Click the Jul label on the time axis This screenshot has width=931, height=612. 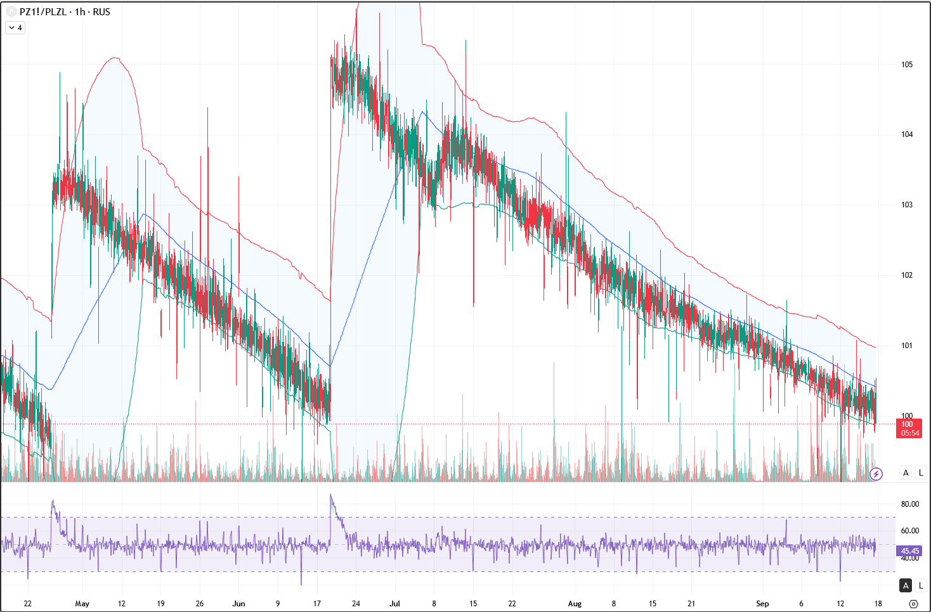pyautogui.click(x=394, y=604)
